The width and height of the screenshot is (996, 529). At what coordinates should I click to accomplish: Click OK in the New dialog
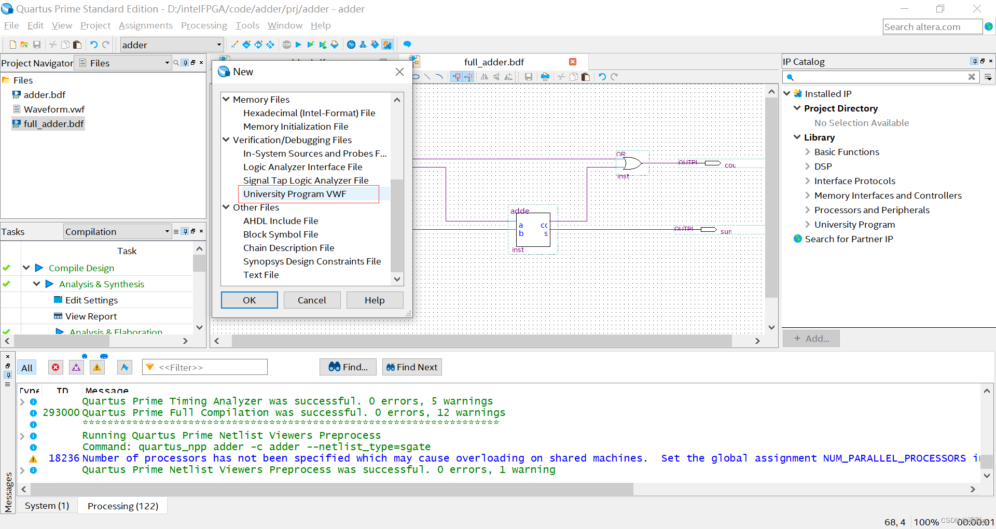tap(250, 300)
